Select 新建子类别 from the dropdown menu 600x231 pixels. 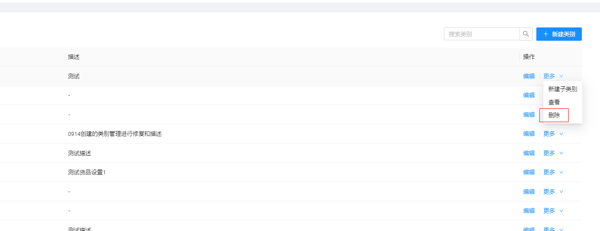562,89
